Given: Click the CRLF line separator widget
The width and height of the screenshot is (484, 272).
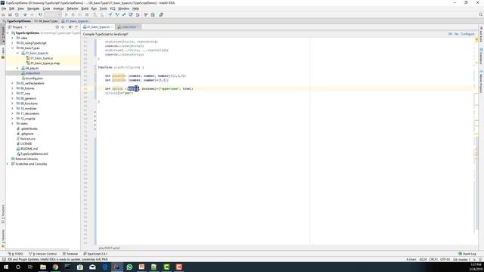Looking at the screenshot, I should pos(433,260).
